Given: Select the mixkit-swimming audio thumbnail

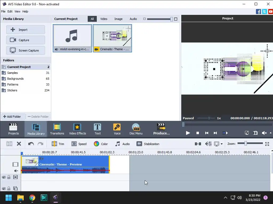Looking at the screenshot, I should point(72,38).
